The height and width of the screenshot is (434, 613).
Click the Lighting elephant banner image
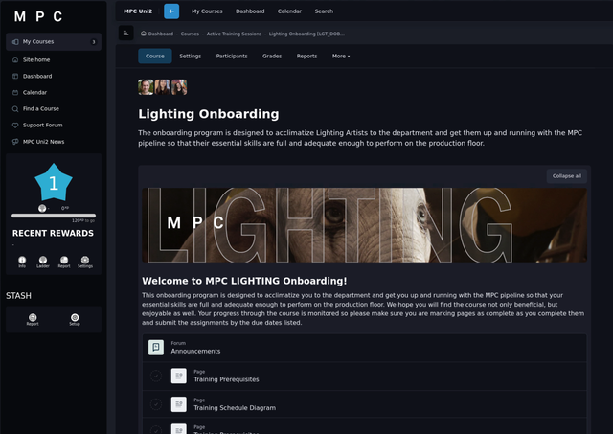click(x=364, y=225)
